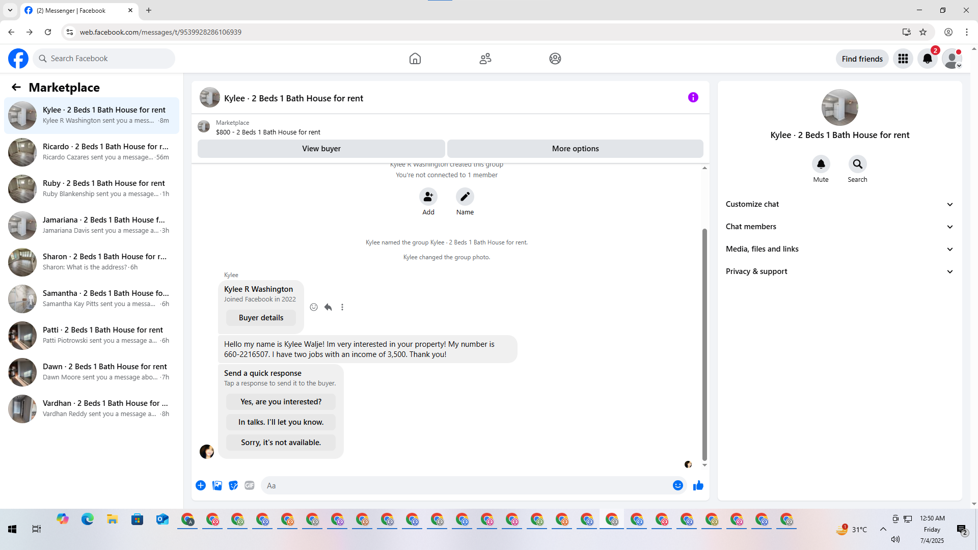The height and width of the screenshot is (550, 978).
Task: Click the thumbs up like icon
Action: 698,485
